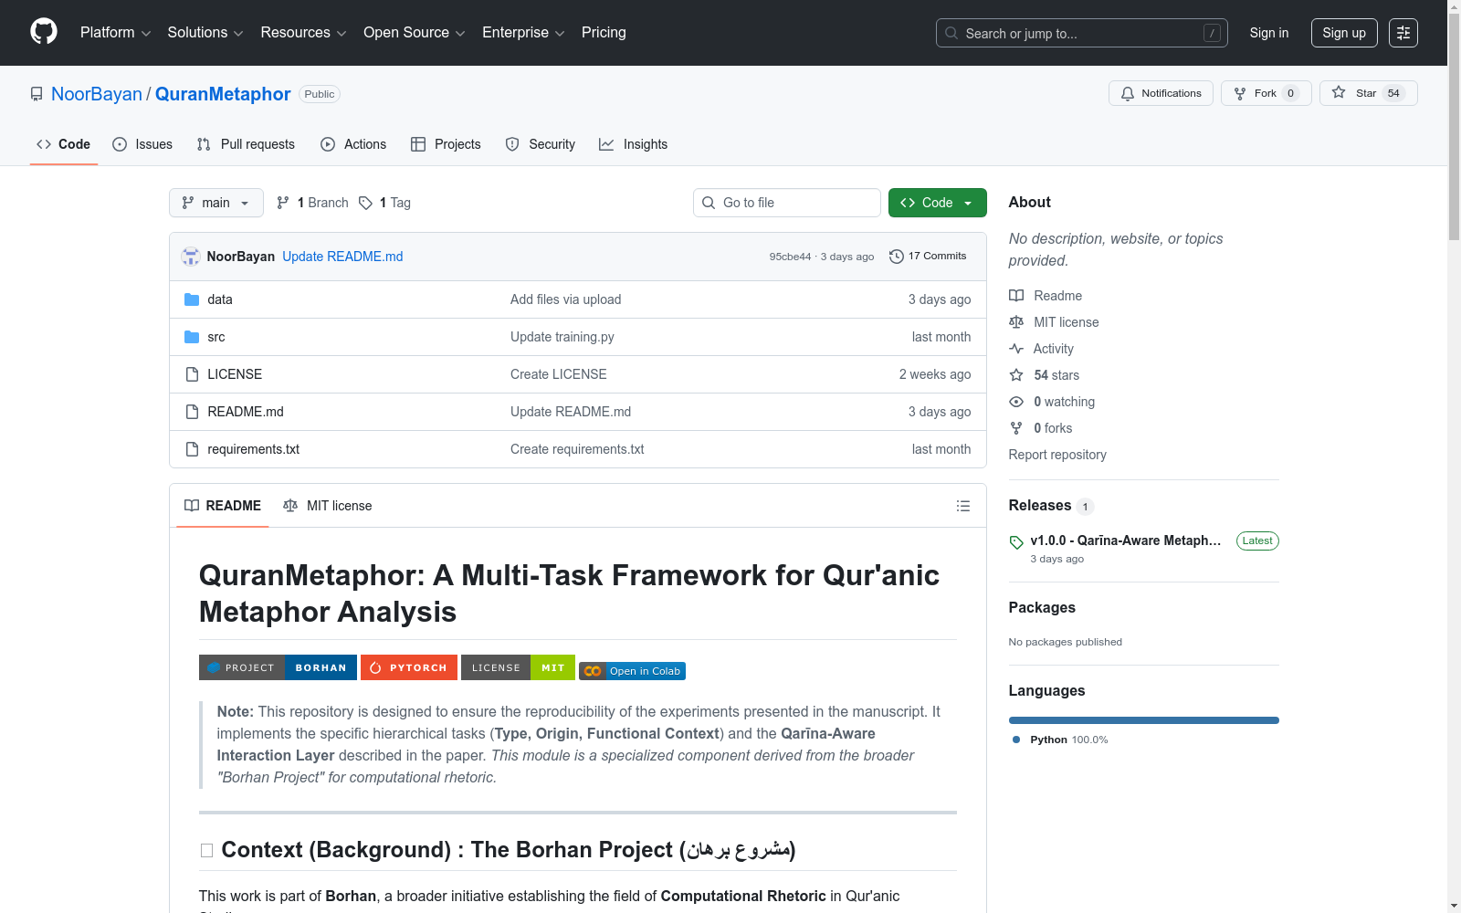The image size is (1461, 913).
Task: Focus the Go to file search box
Action: pos(787,203)
